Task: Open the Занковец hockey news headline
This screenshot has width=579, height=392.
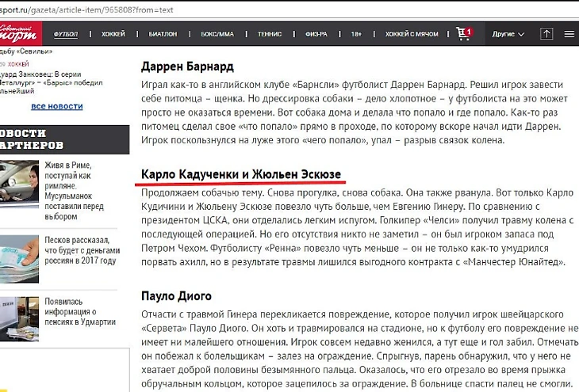Action: pyautogui.click(x=51, y=82)
